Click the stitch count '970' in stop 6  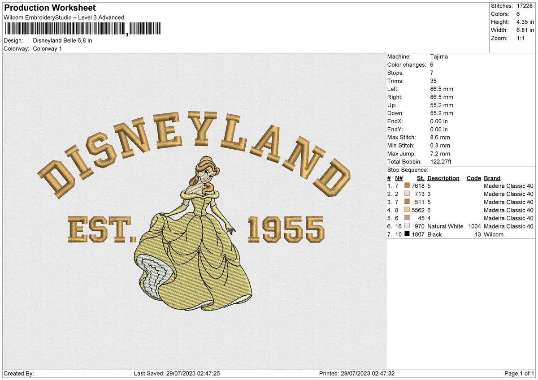click(420, 226)
